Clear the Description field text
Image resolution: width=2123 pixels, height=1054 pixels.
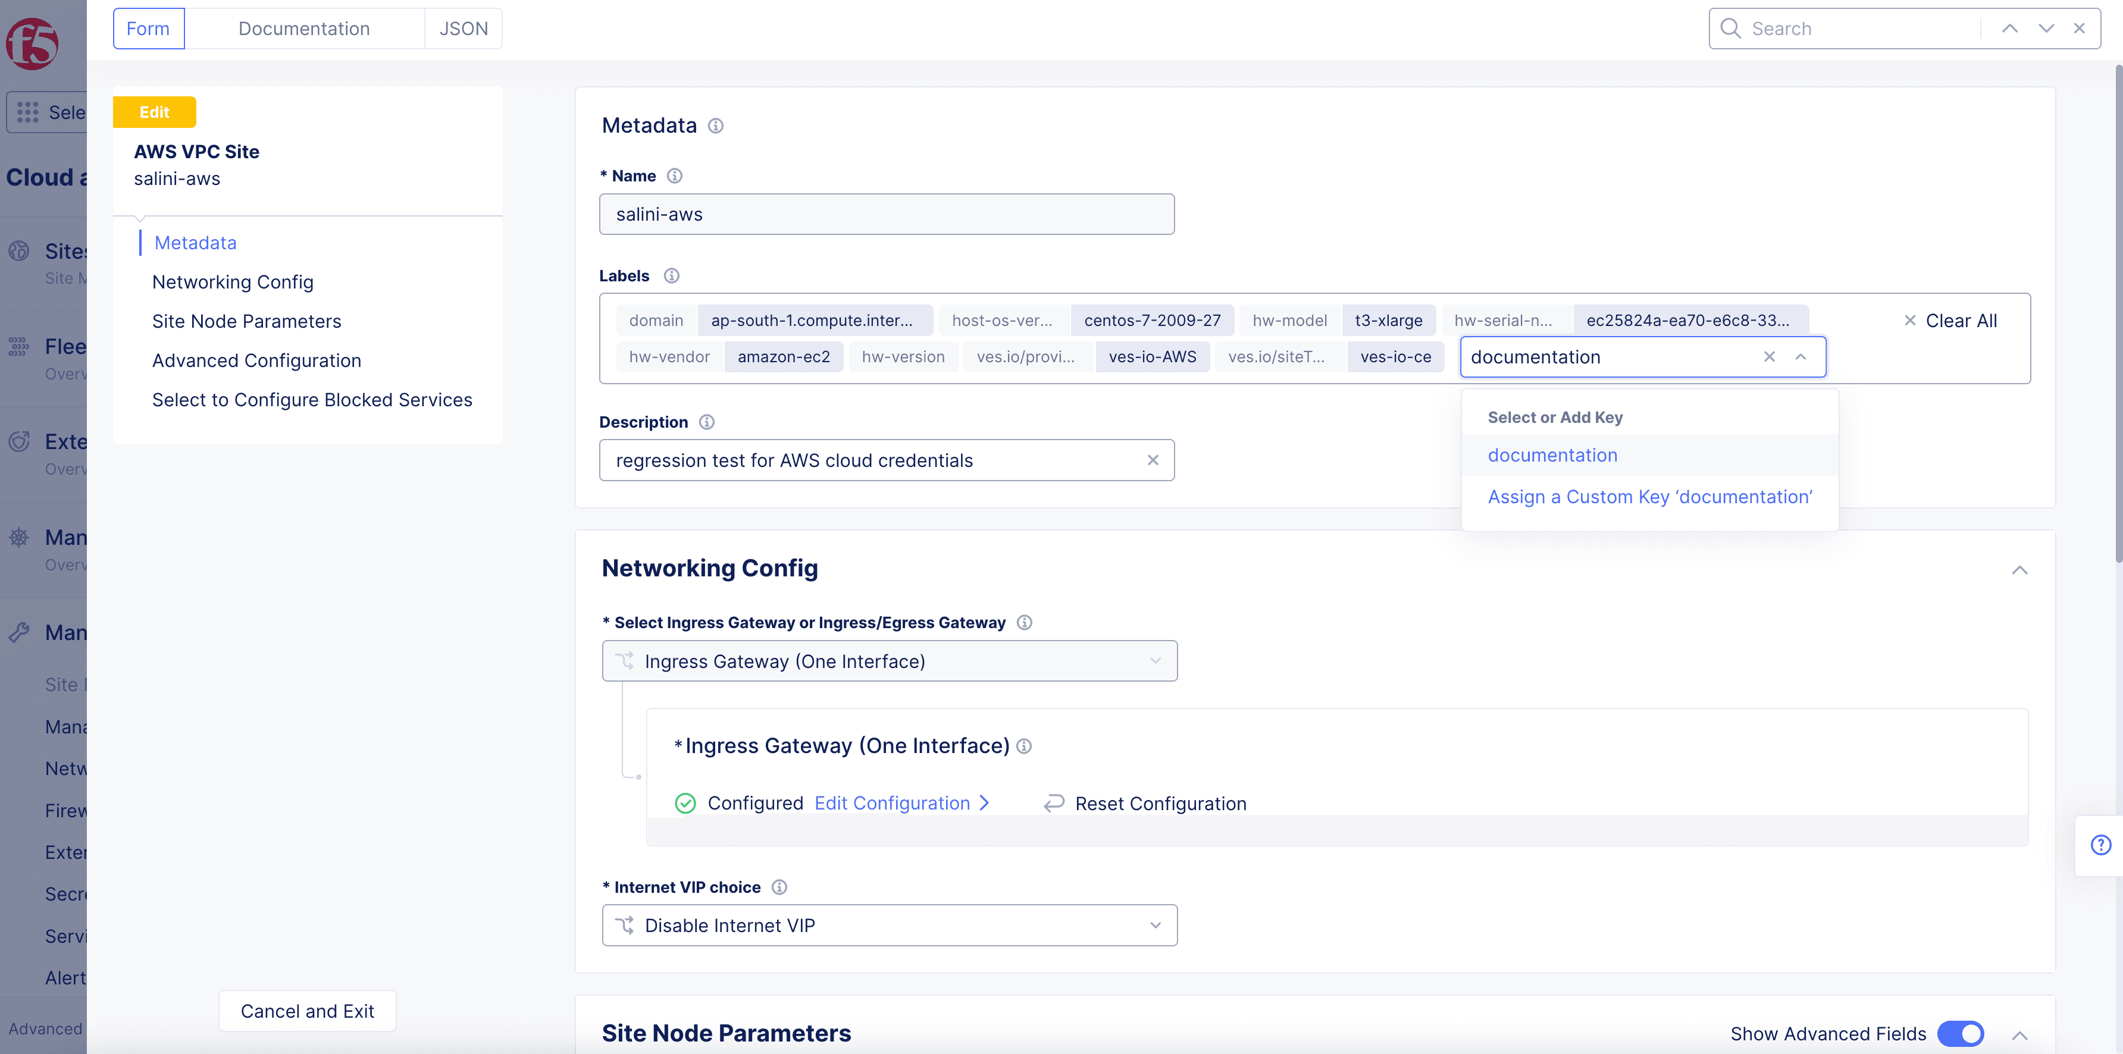1153,460
